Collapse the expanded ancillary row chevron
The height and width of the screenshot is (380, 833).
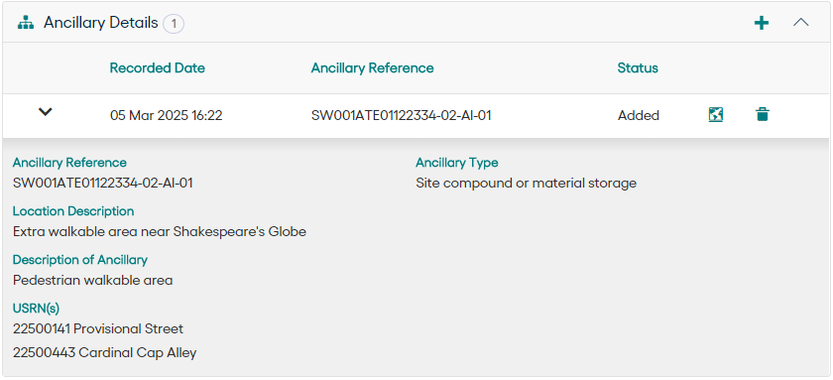pos(46,112)
